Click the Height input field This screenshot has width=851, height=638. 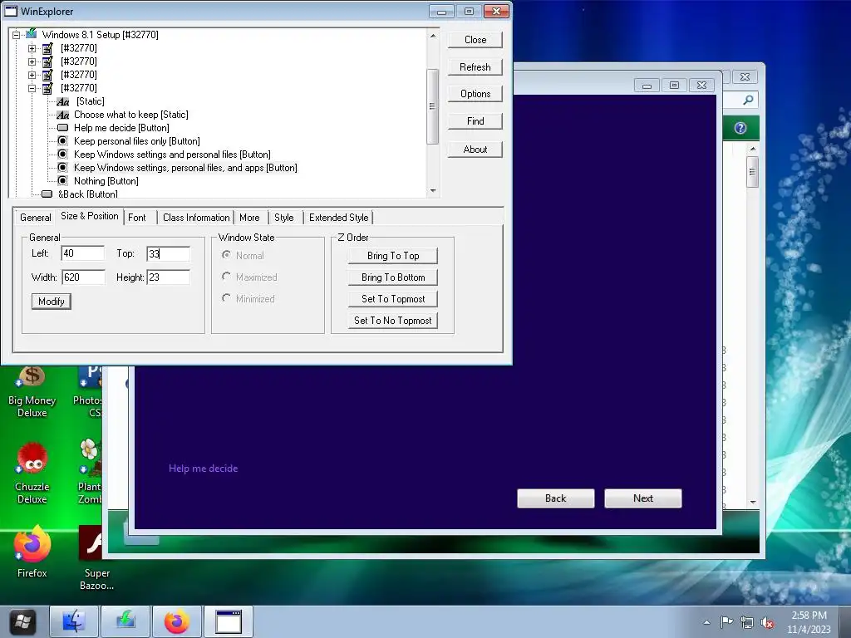tap(168, 277)
